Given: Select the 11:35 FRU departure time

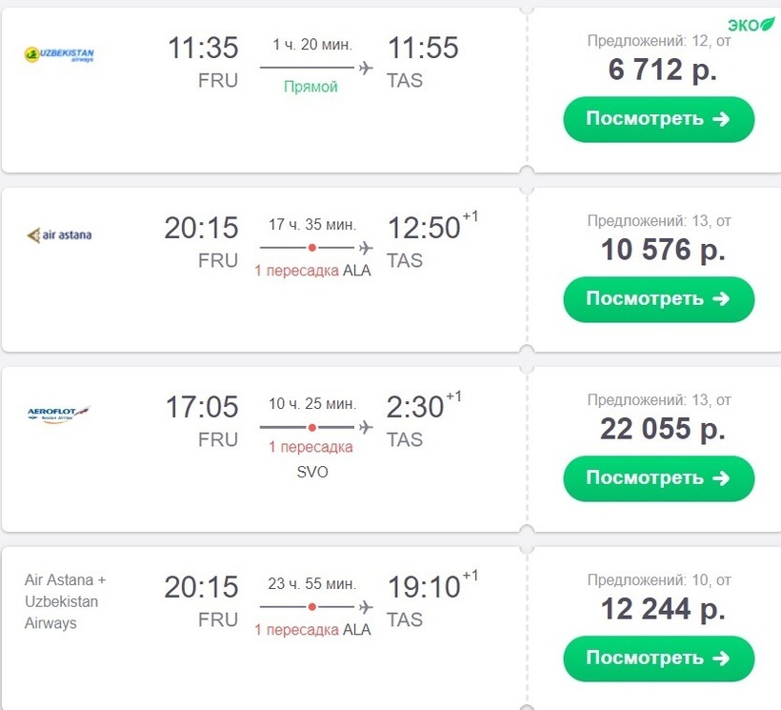Looking at the screenshot, I should coord(203,49).
